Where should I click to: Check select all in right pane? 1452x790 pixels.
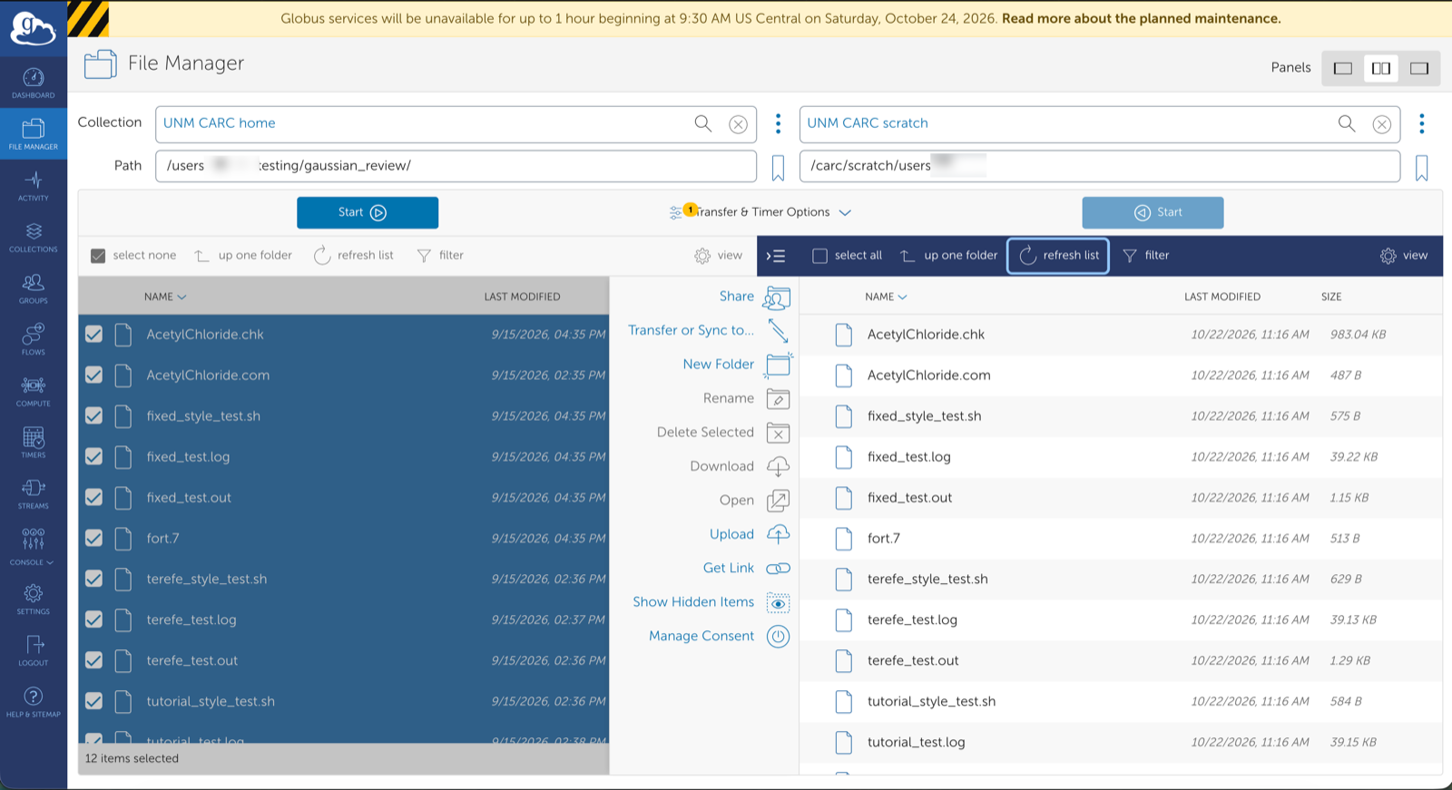(x=819, y=256)
